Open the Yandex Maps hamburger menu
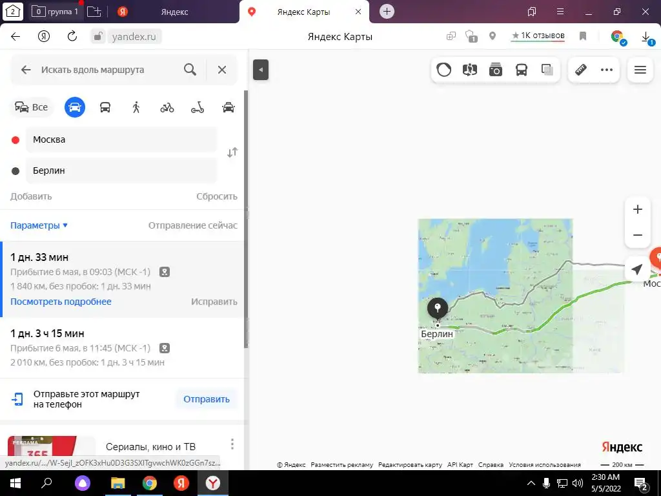 (640, 70)
